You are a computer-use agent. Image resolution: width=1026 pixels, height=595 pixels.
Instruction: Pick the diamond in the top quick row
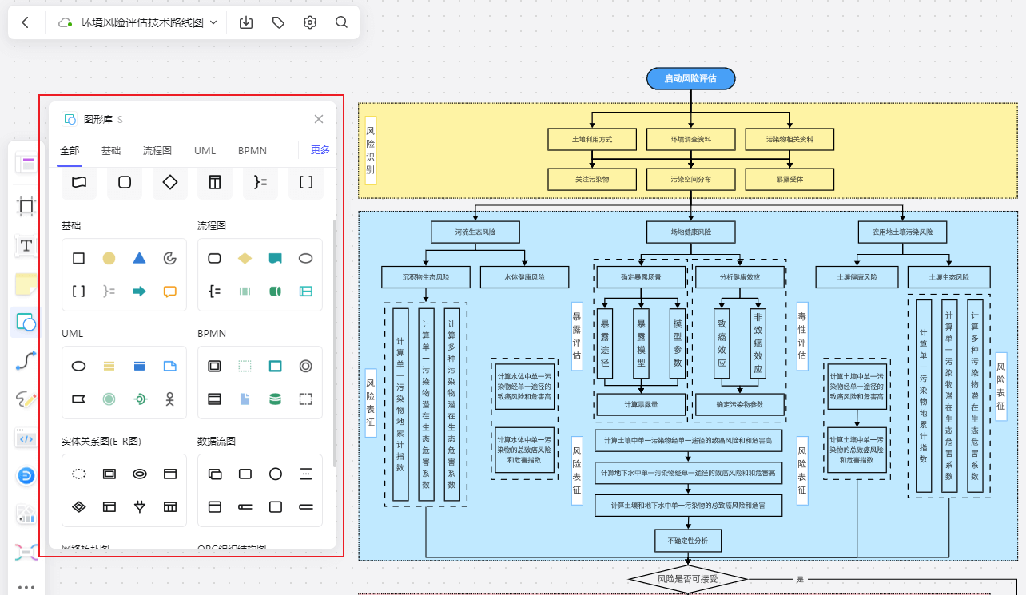coord(169,182)
